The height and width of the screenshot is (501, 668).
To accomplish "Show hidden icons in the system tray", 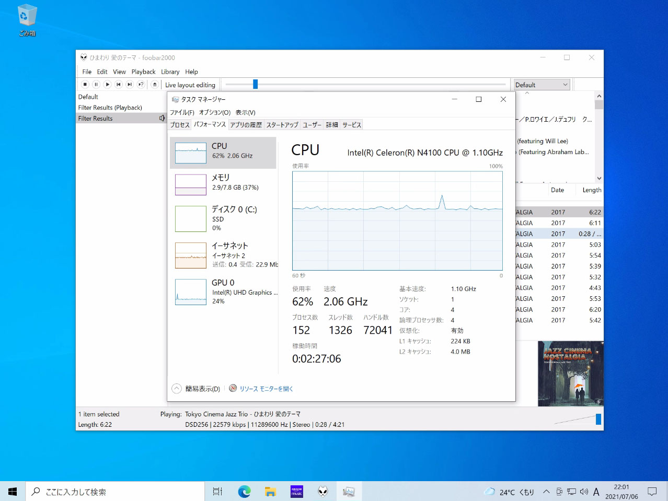I will tap(546, 491).
